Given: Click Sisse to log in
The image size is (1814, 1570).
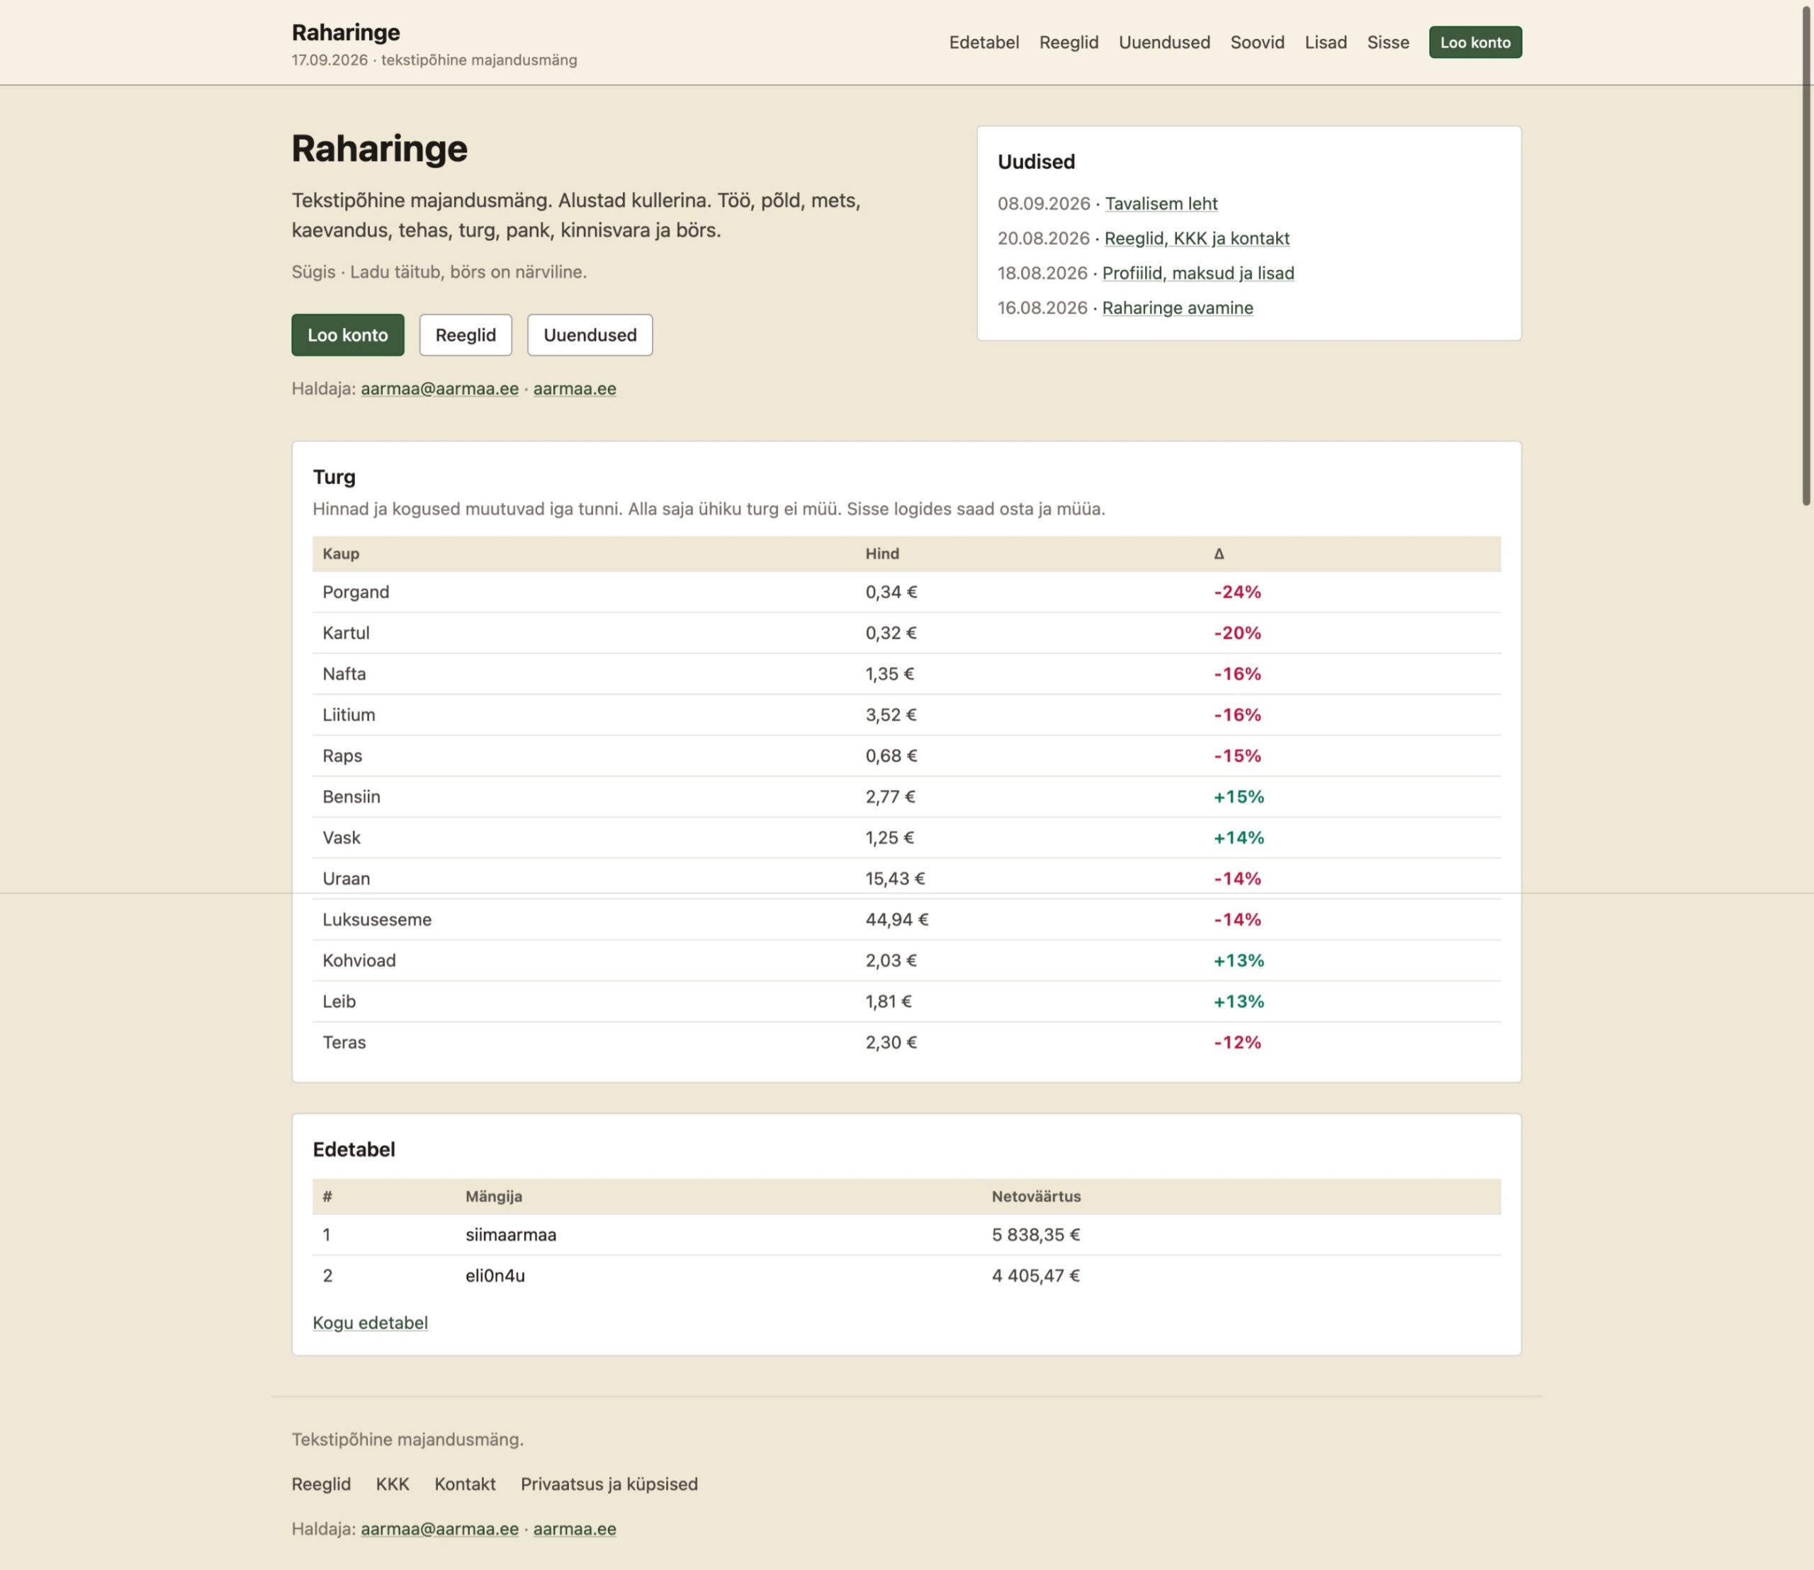Looking at the screenshot, I should click(1388, 42).
